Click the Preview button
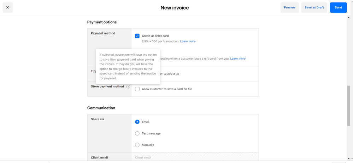This screenshot has height=163, width=353. click(289, 7)
